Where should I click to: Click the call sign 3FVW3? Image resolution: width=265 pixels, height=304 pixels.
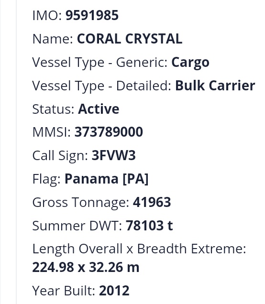[113, 155]
